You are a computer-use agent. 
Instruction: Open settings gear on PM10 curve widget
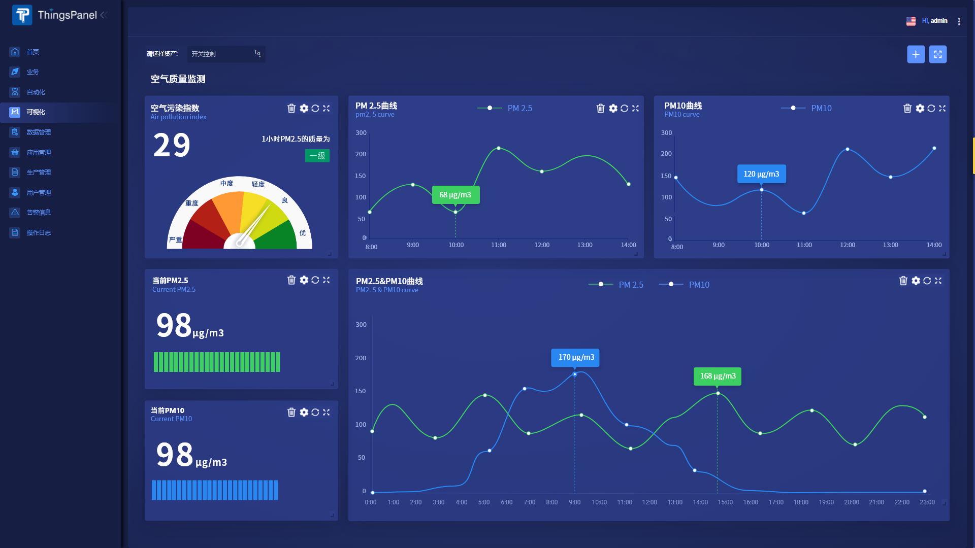coord(920,108)
